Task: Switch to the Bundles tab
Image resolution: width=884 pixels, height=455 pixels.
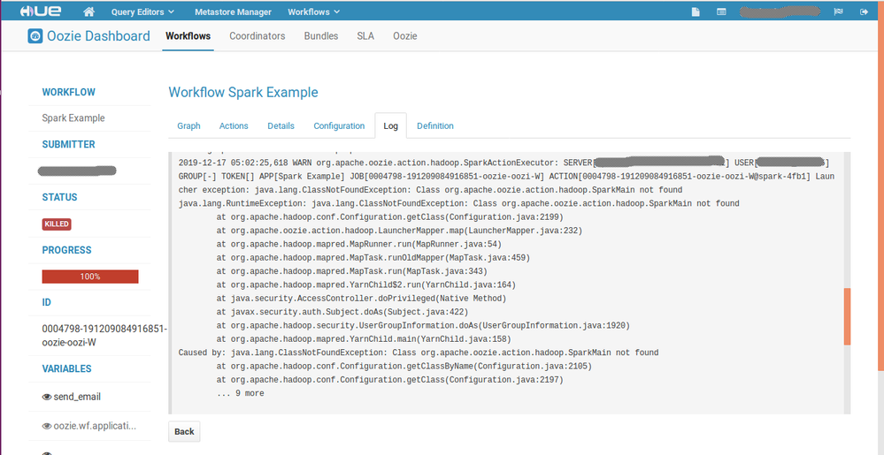Action: 321,36
